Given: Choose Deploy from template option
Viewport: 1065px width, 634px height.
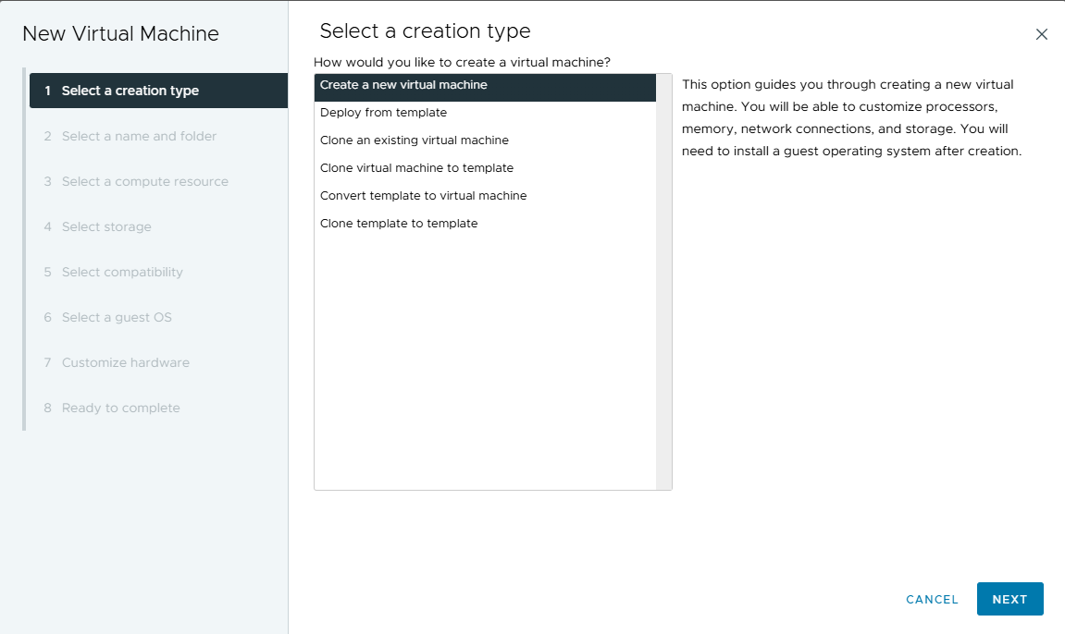Looking at the screenshot, I should tap(383, 113).
